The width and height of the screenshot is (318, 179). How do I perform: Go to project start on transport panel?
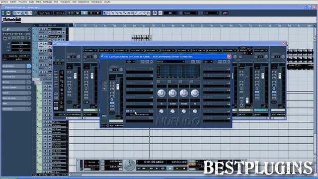point(139,169)
